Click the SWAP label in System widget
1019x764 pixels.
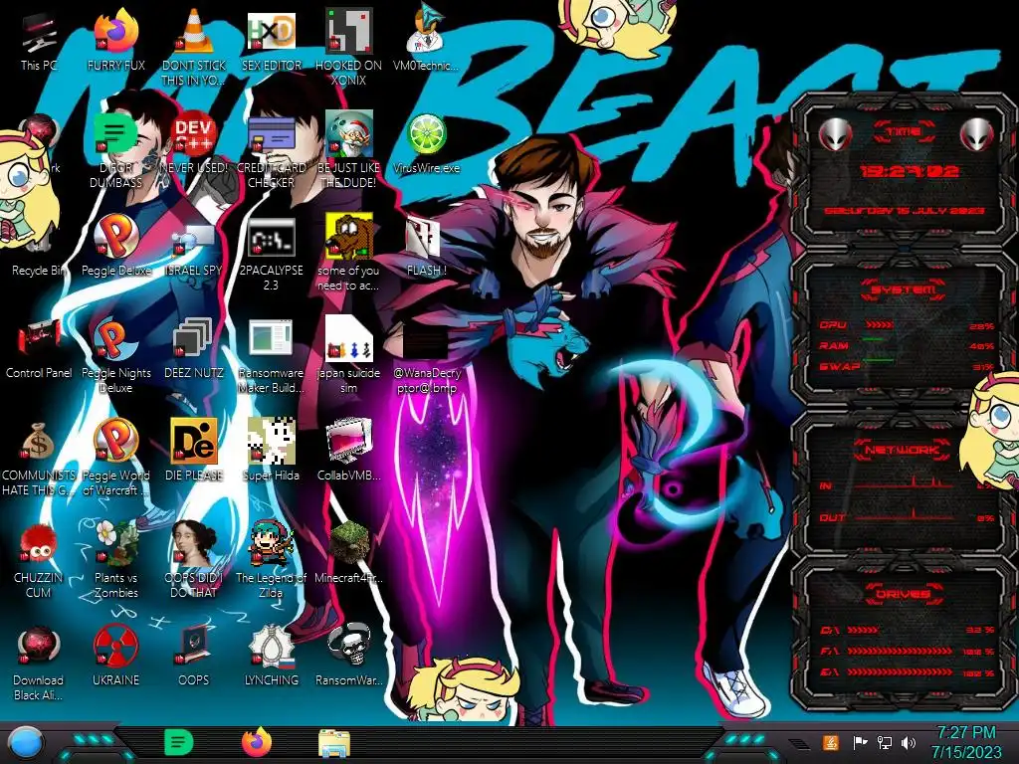pyautogui.click(x=840, y=366)
